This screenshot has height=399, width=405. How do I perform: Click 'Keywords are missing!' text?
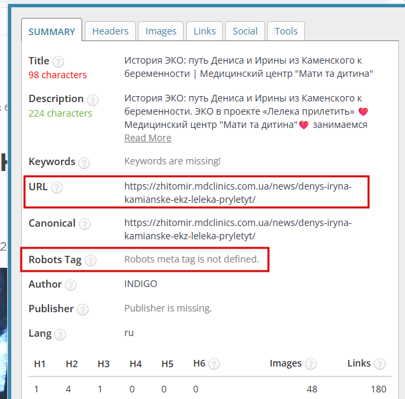click(172, 161)
